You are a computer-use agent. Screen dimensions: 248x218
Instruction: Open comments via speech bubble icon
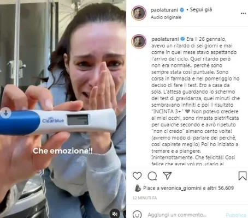tap(152, 176)
